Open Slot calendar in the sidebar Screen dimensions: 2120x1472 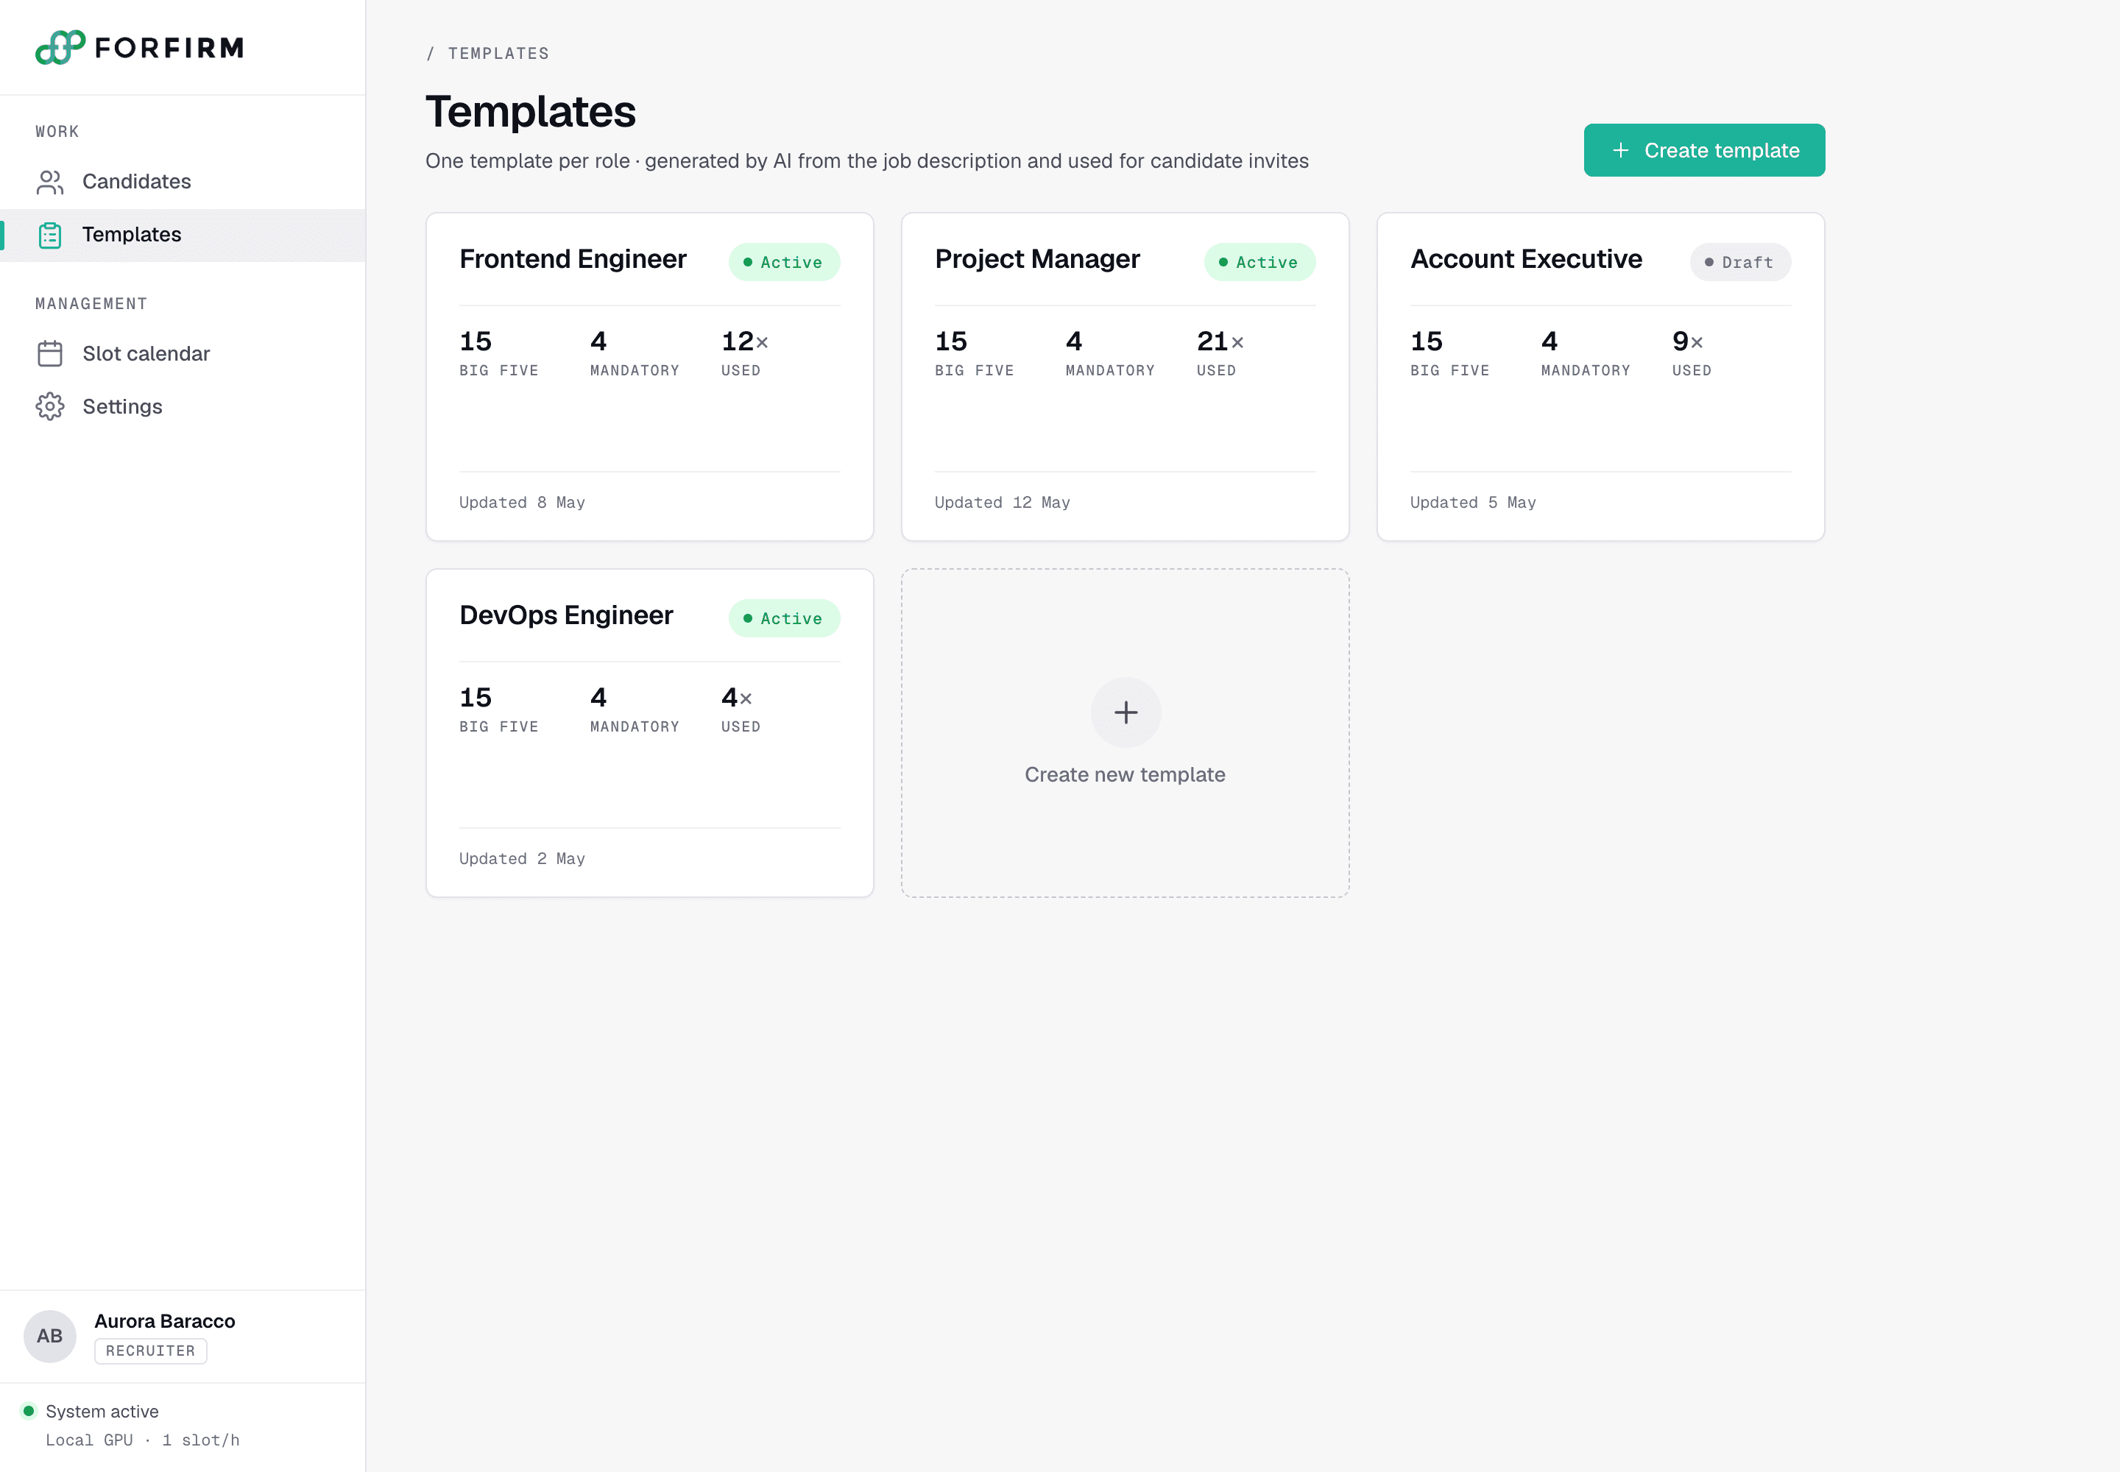(183, 354)
